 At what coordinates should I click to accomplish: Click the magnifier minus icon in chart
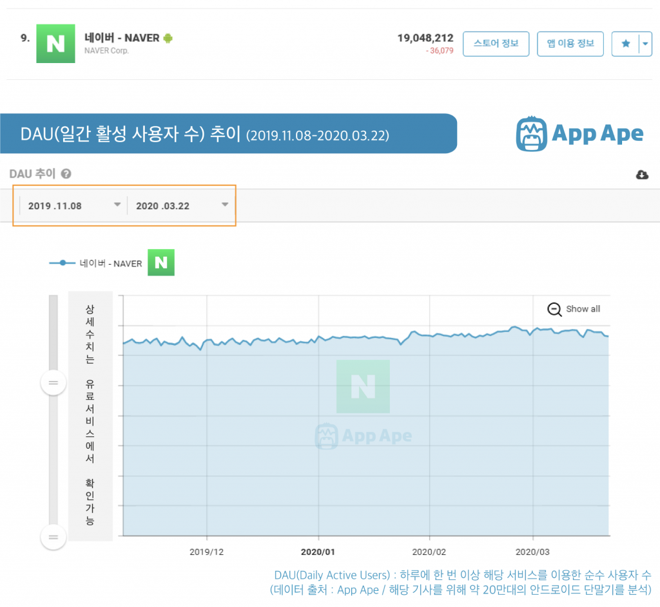(x=554, y=310)
